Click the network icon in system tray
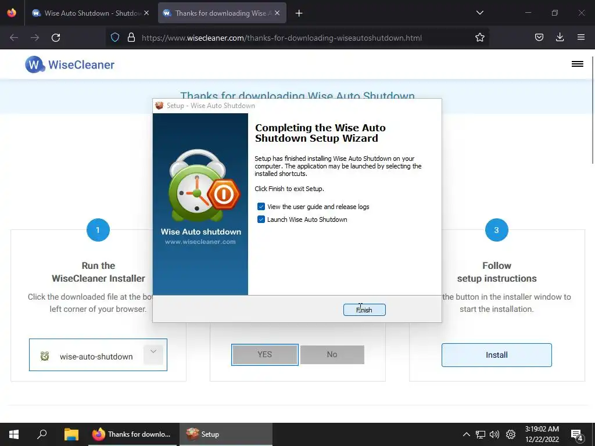This screenshot has height=446, width=595. click(481, 434)
